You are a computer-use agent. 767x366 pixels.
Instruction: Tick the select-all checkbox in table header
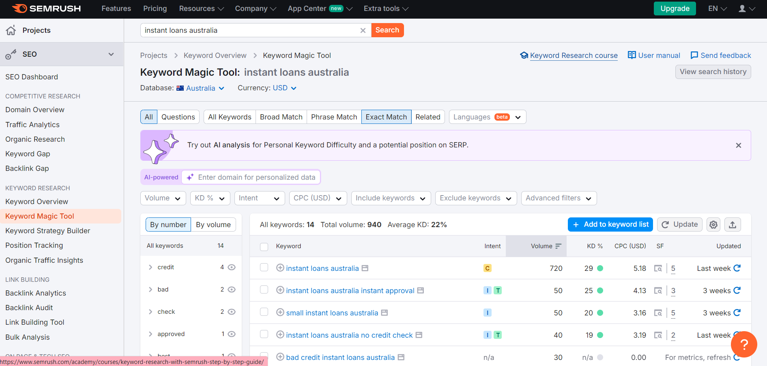pos(264,247)
